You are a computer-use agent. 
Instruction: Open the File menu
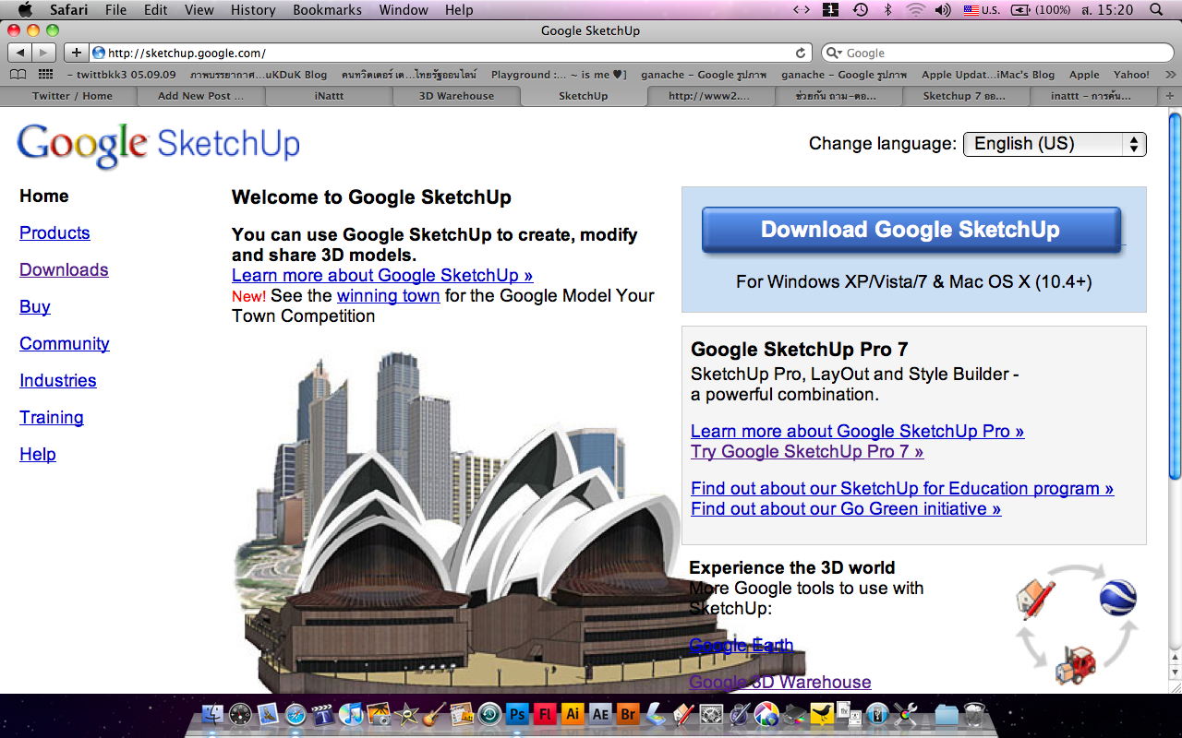pyautogui.click(x=116, y=10)
